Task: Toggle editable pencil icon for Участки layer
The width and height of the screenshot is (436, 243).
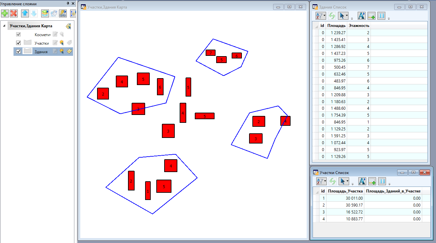Action: [55, 43]
